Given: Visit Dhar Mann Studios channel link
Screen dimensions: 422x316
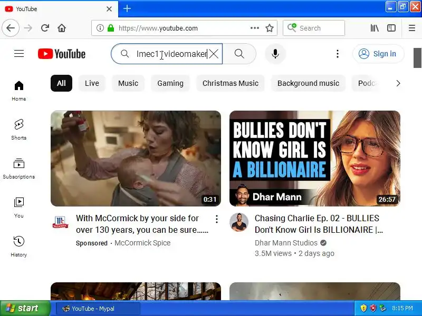Looking at the screenshot, I should pyautogui.click(x=286, y=243).
